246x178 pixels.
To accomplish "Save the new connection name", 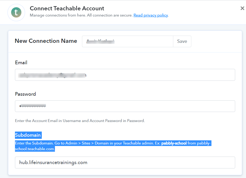I will click(x=182, y=42).
